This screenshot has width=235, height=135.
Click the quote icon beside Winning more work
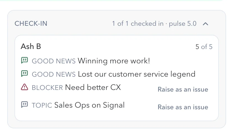[x=25, y=60]
